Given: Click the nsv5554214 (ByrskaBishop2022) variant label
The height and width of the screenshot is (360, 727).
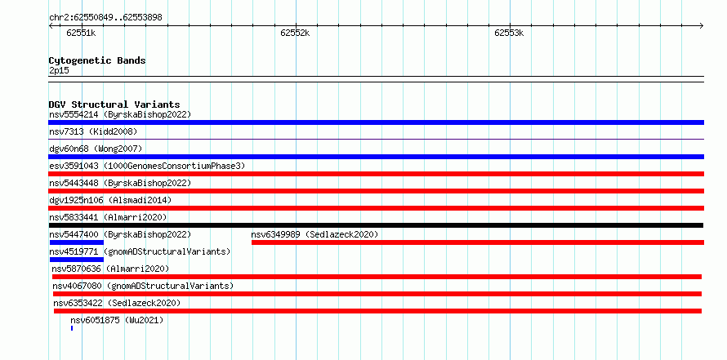Looking at the screenshot, I should pos(120,114).
